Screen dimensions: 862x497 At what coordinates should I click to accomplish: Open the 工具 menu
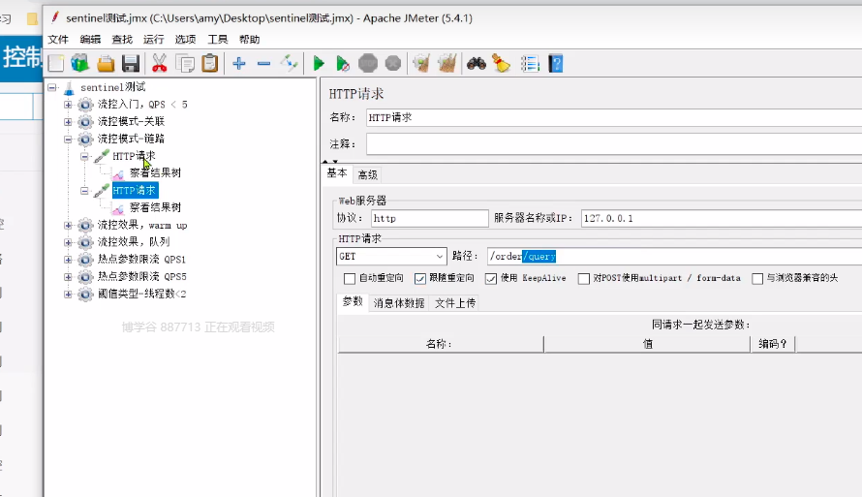(217, 40)
